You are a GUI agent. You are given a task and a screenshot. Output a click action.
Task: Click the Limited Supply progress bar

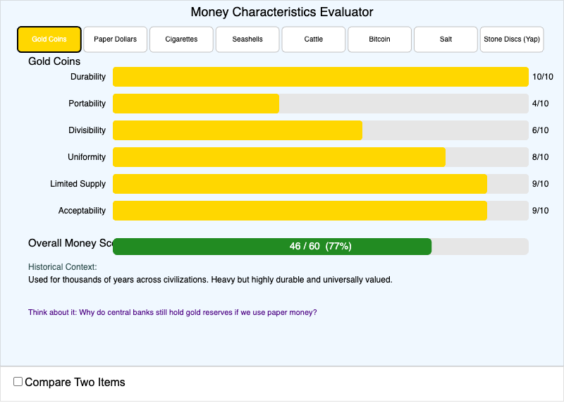pyautogui.click(x=321, y=184)
